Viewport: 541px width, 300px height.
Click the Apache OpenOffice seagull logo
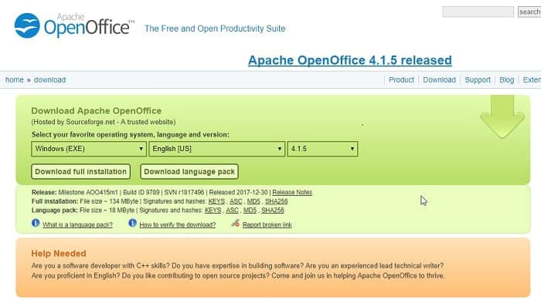click(x=27, y=25)
